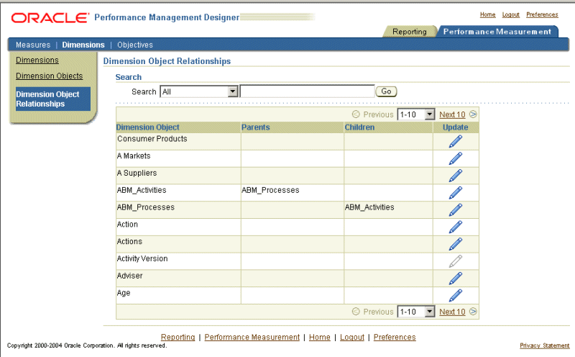The width and height of the screenshot is (575, 357).
Task: Open Dimensions in the side navigation
Action: coord(37,60)
